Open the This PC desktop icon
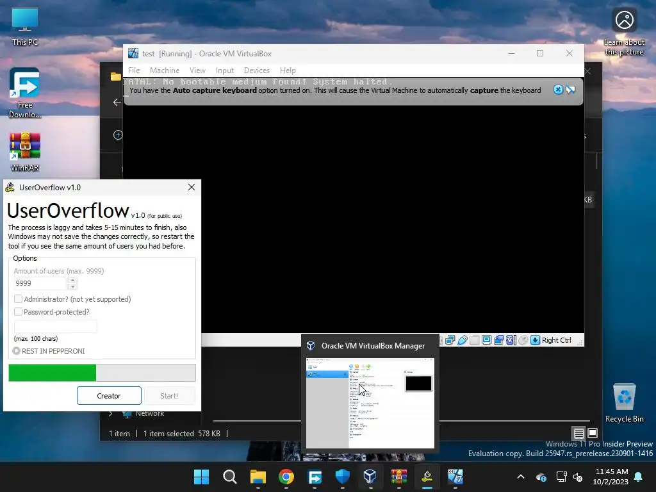The height and width of the screenshot is (492, 656). pyautogui.click(x=25, y=27)
